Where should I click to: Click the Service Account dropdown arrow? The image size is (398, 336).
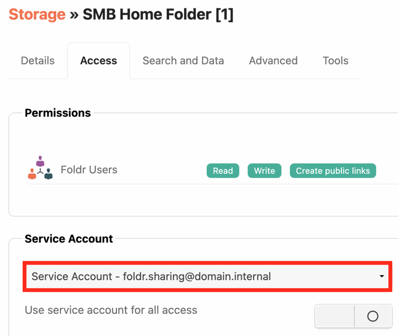(x=382, y=277)
